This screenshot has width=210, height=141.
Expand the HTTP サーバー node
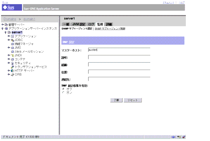(x=9, y=70)
